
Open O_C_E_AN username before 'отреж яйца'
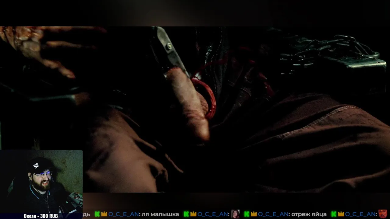pyautogui.click(x=274, y=214)
